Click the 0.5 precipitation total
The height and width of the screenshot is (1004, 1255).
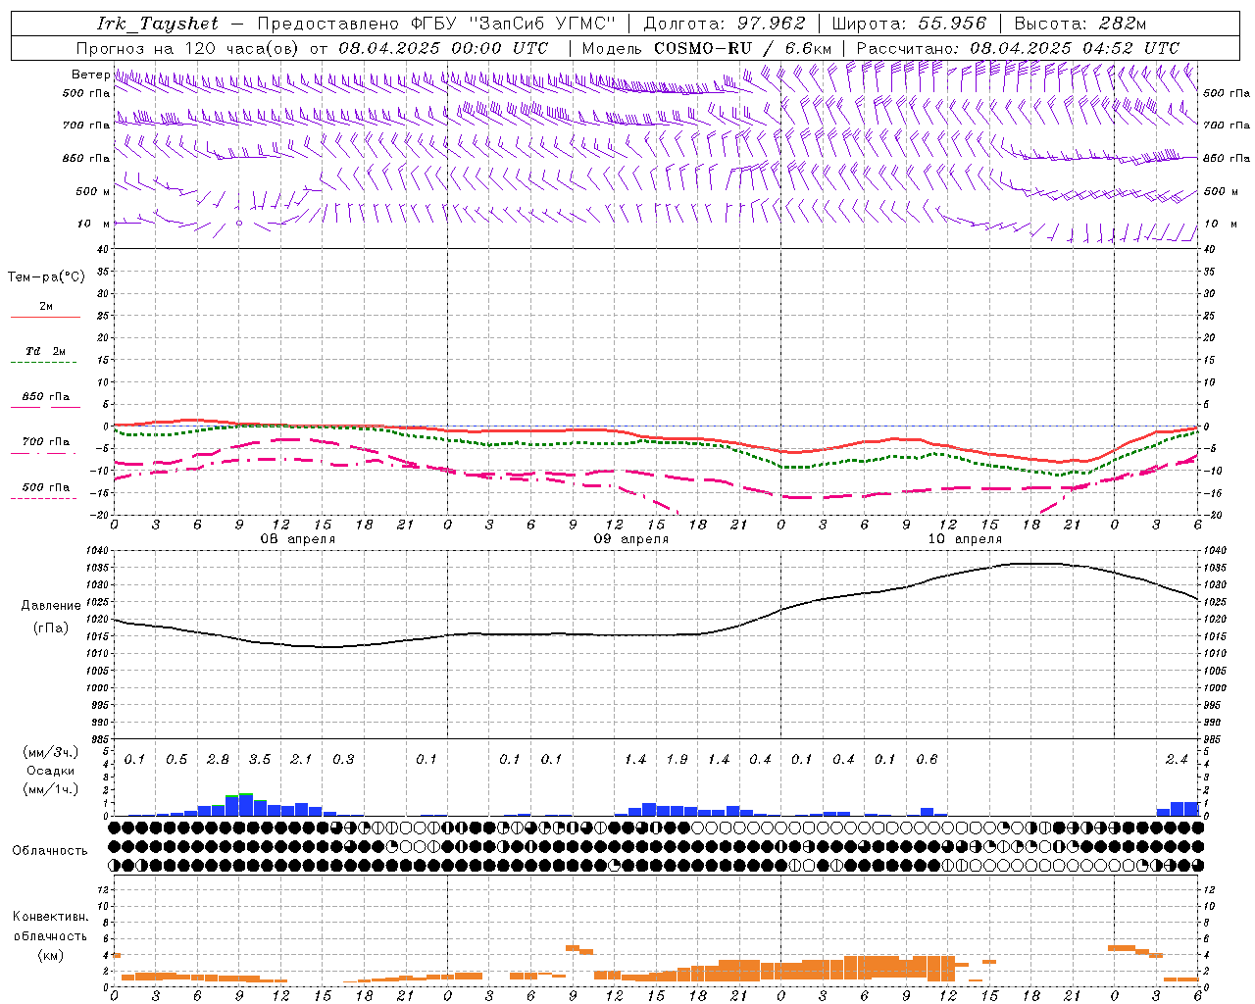pyautogui.click(x=176, y=760)
